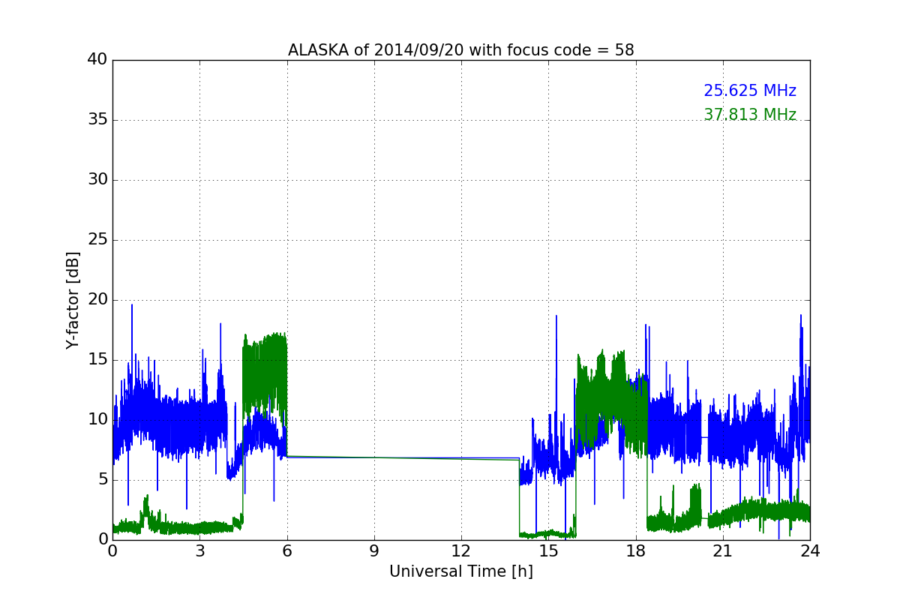Click the x-axis tick label 6
This screenshot has width=900, height=600.
286,551
